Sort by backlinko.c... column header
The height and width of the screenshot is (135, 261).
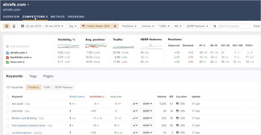pyautogui.click(x=98, y=97)
